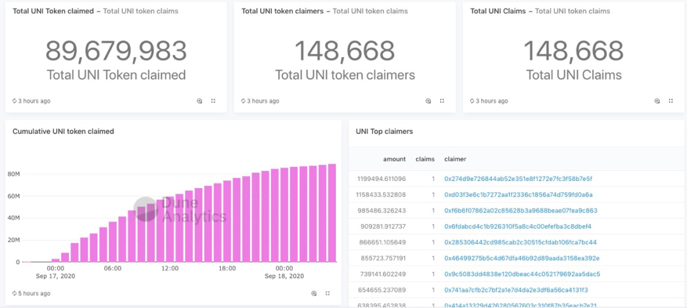Expand Total UNI Claims panel to fullscreen
Screen dimensions: 687x308
point(671,101)
